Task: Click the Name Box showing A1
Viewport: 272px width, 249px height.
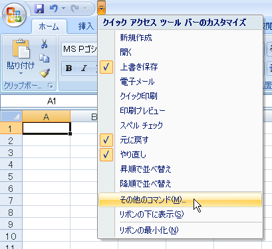Action: pyautogui.click(x=49, y=101)
